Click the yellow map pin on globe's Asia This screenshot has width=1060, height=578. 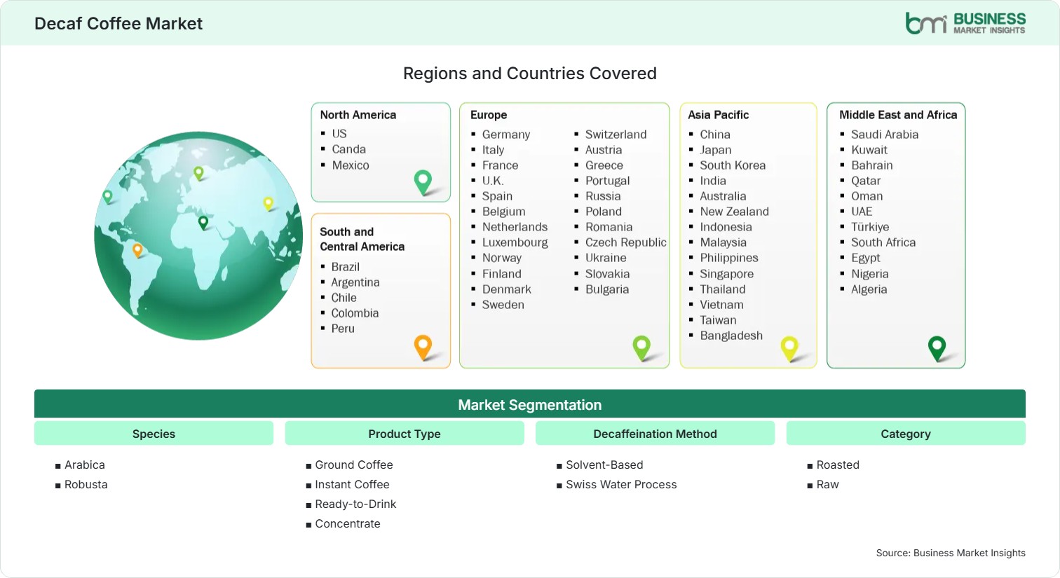pyautogui.click(x=268, y=204)
